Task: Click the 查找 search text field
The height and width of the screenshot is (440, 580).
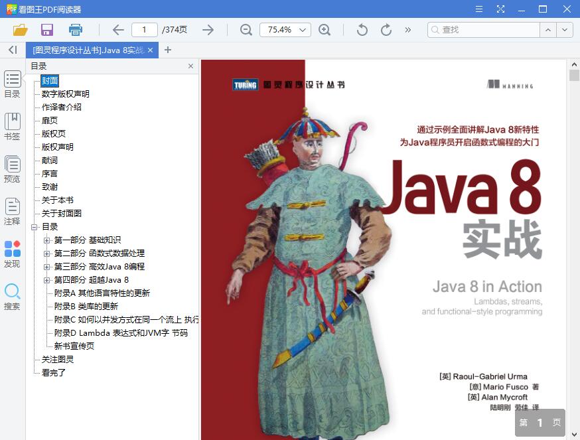Action: (x=484, y=30)
